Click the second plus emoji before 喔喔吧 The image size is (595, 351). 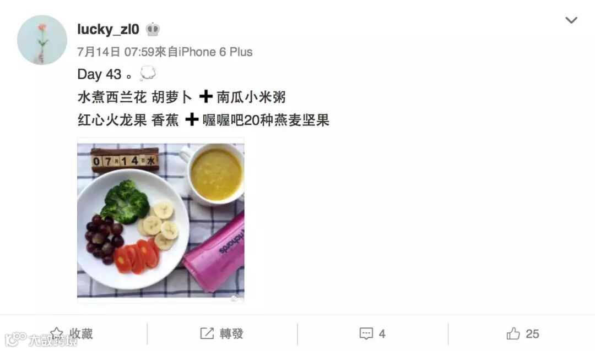point(192,119)
